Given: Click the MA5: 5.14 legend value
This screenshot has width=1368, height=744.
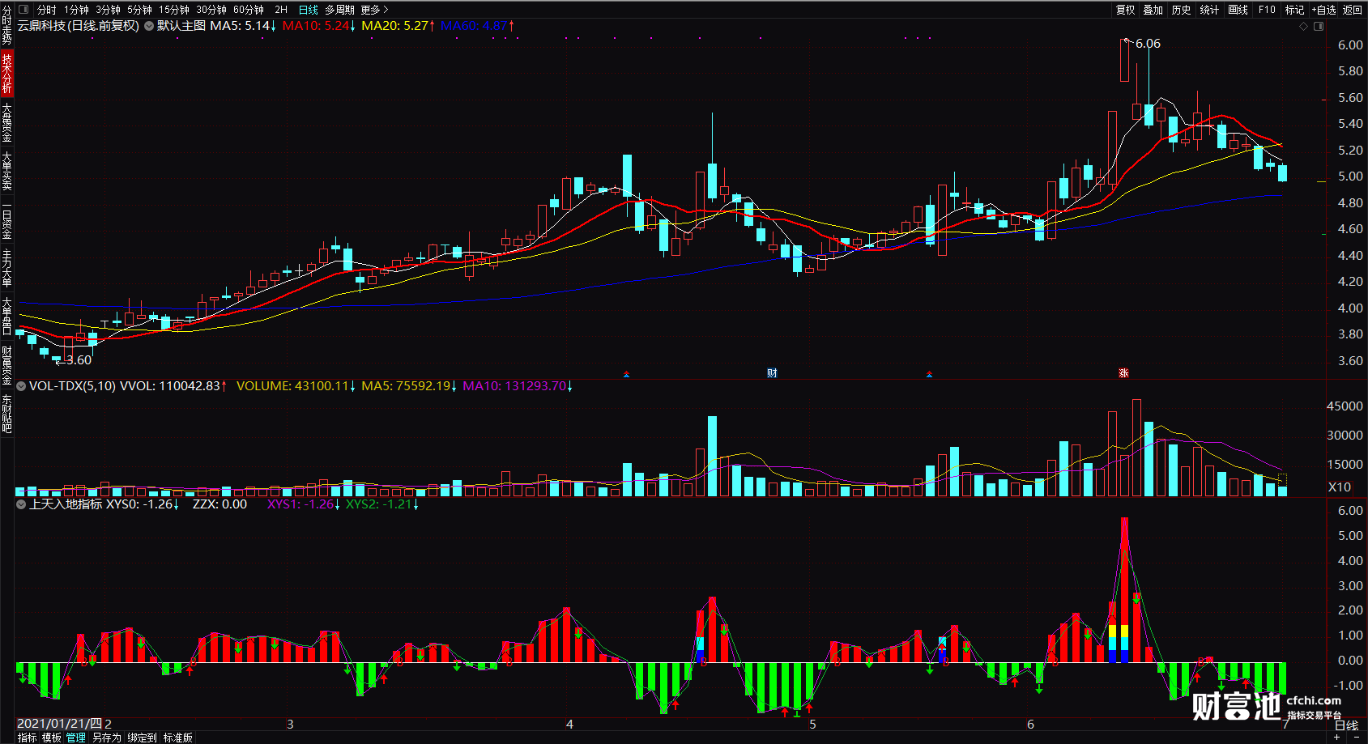Looking at the screenshot, I should pos(243,26).
